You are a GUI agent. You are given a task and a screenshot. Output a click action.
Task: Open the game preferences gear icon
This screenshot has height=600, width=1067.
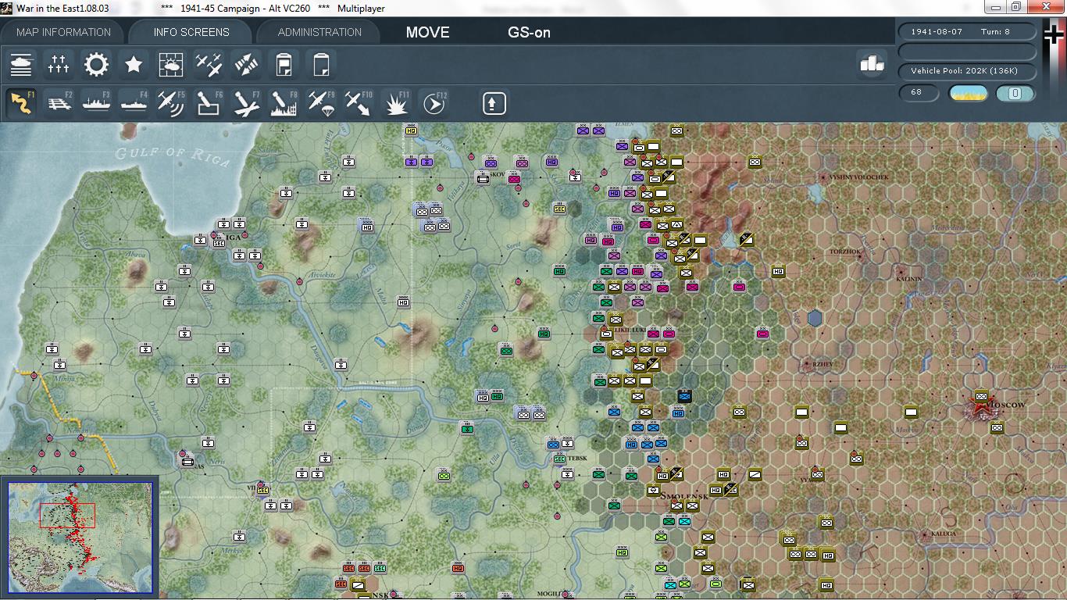click(96, 64)
